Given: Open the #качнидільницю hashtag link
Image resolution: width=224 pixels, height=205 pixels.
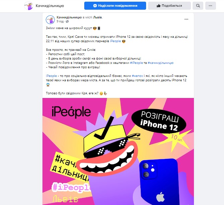Looking at the screenshot, I should click(160, 63).
